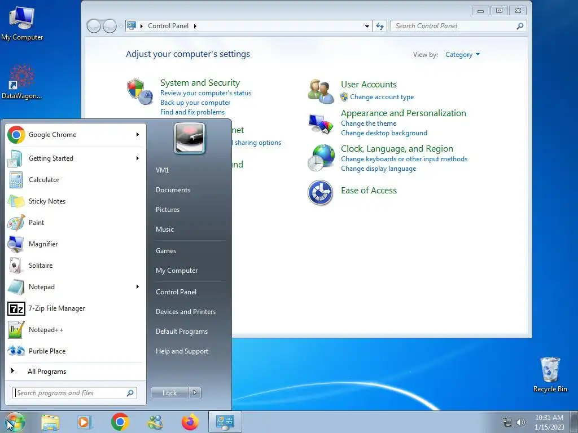578x433 pixels.
Task: Launch Paint from Start menu
Action: coord(75,222)
